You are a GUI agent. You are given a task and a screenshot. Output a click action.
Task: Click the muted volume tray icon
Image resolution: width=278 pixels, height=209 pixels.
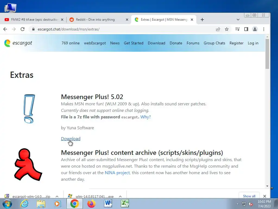[x=251, y=204]
